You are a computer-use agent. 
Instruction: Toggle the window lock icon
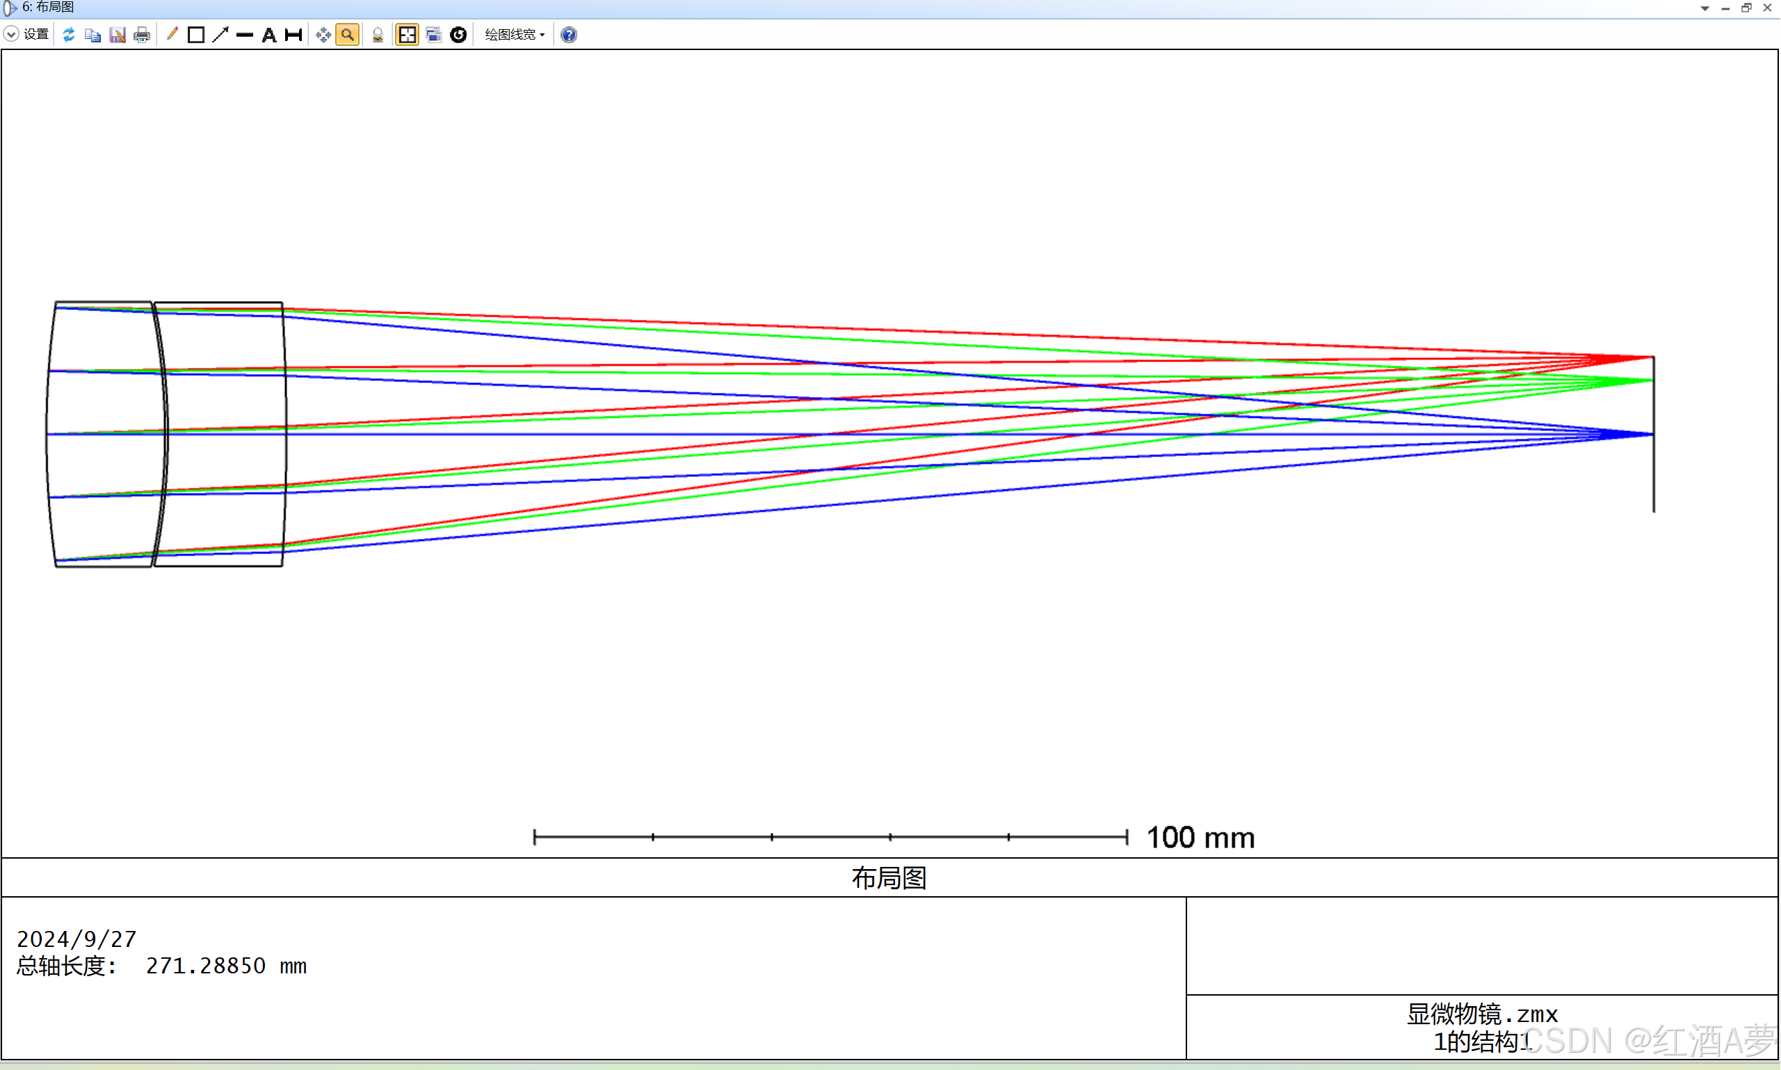coord(377,35)
